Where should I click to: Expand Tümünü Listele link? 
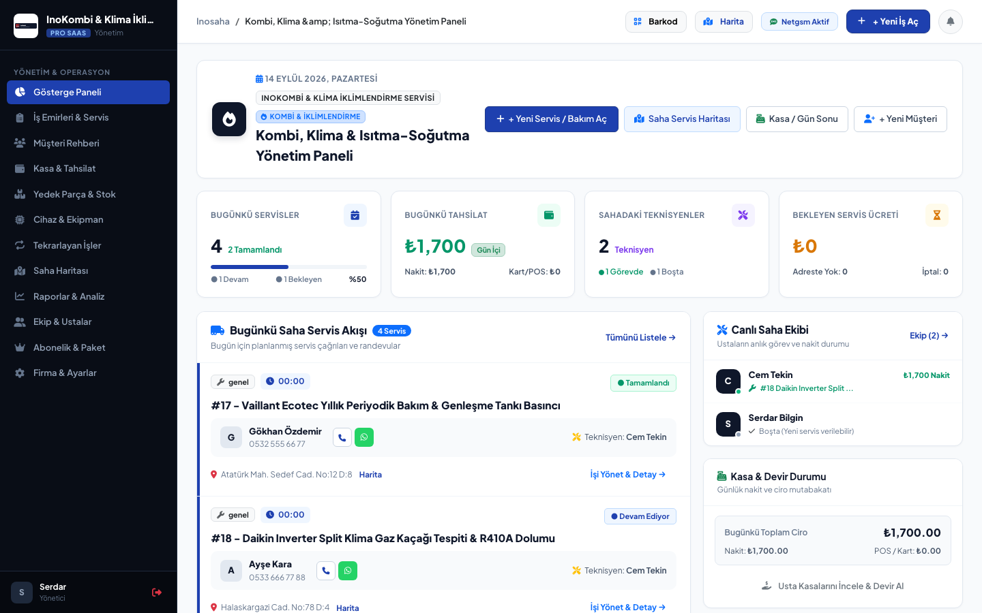coord(640,337)
